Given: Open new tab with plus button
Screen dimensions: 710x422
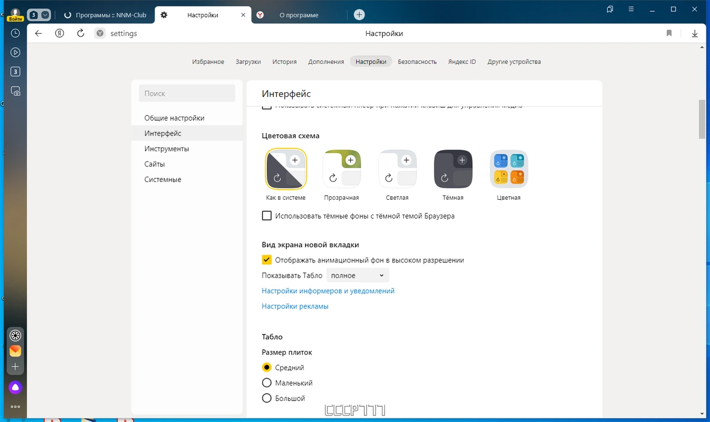Looking at the screenshot, I should (359, 15).
